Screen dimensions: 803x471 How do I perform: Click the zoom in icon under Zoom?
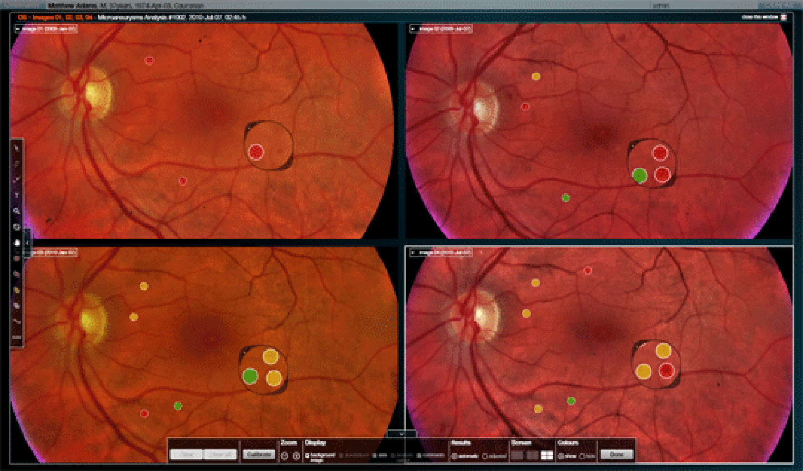point(296,456)
